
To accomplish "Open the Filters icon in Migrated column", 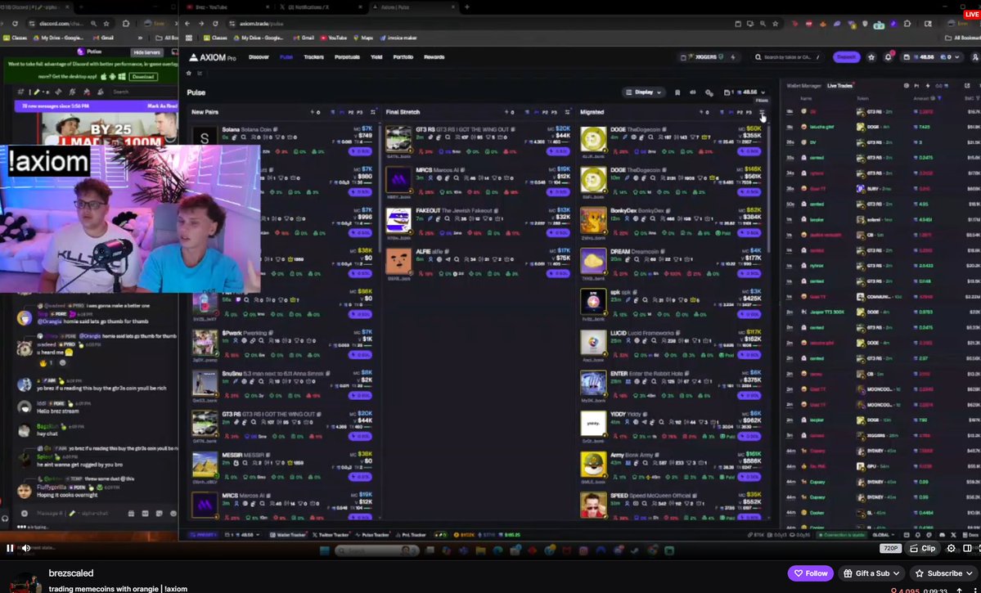I will click(x=762, y=113).
